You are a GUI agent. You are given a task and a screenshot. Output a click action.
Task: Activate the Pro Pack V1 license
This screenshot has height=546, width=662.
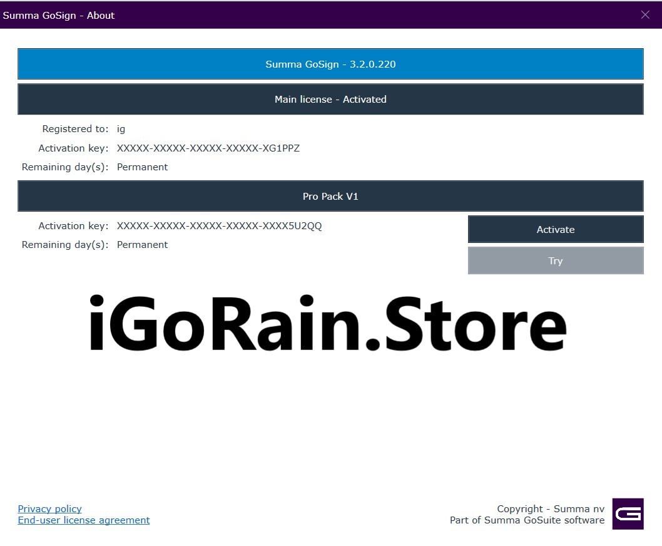pyautogui.click(x=556, y=229)
